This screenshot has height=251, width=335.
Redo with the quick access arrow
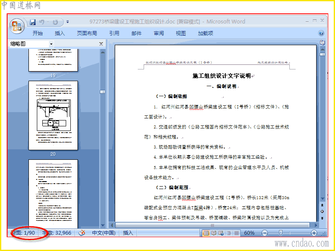click(56, 22)
